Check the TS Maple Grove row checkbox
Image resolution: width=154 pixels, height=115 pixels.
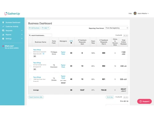tap(30, 53)
